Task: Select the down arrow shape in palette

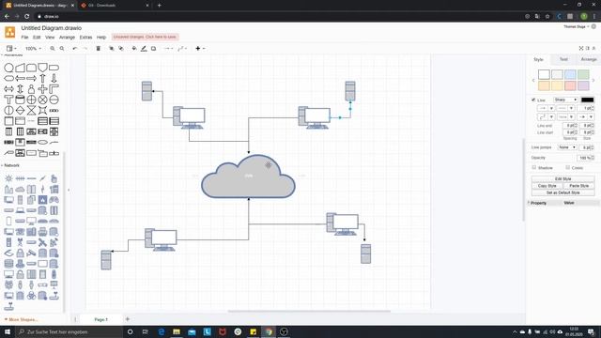Action: pos(54,78)
